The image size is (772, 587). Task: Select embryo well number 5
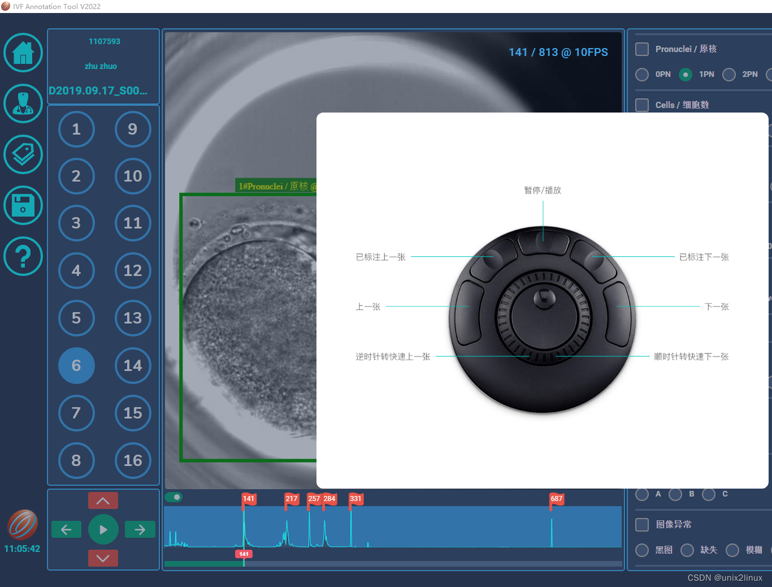(x=76, y=318)
